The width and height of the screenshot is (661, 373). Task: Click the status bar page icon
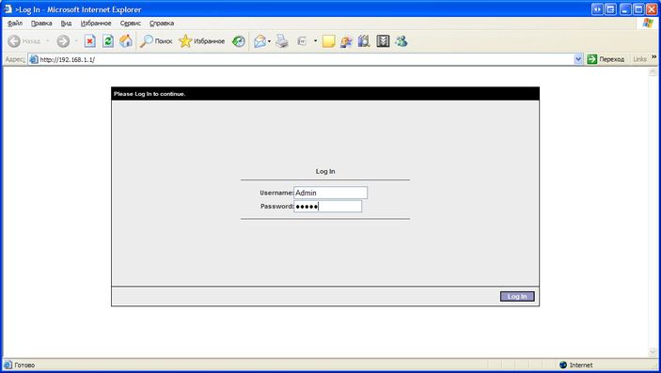(8, 365)
